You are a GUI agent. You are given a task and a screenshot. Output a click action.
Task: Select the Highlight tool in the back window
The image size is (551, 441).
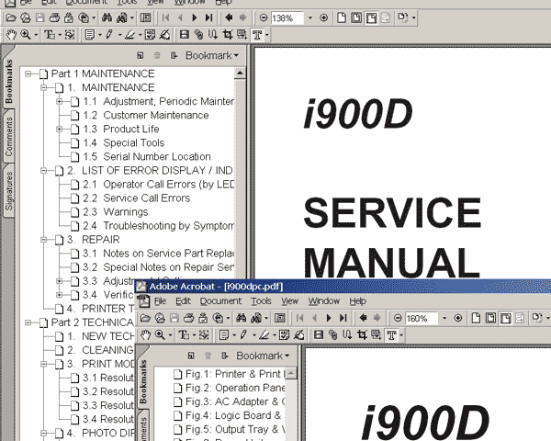pyautogui.click(x=129, y=35)
